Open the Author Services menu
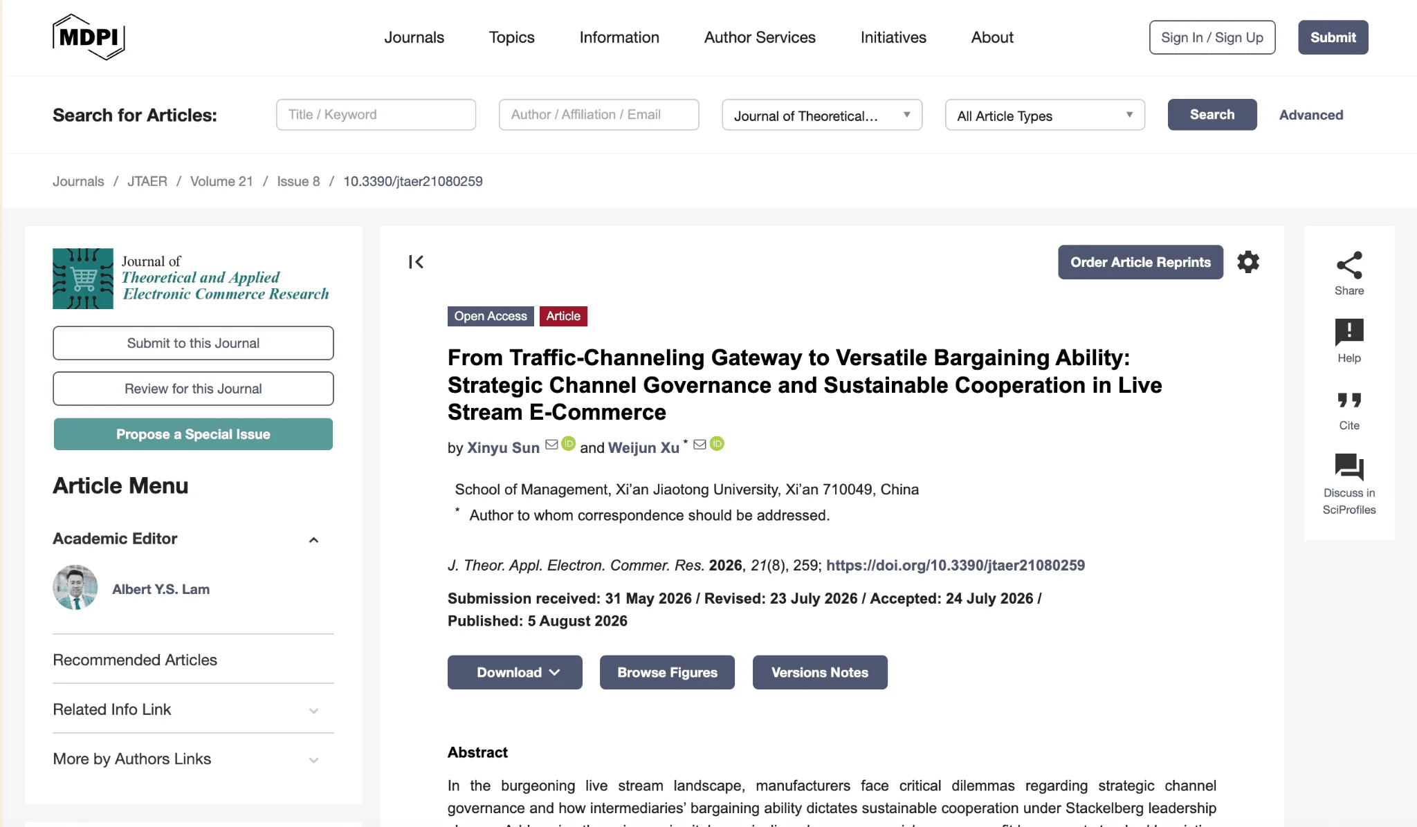 (760, 37)
